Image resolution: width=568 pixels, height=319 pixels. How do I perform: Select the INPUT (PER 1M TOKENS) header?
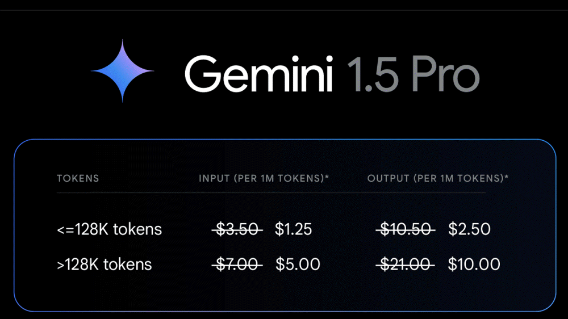click(262, 179)
